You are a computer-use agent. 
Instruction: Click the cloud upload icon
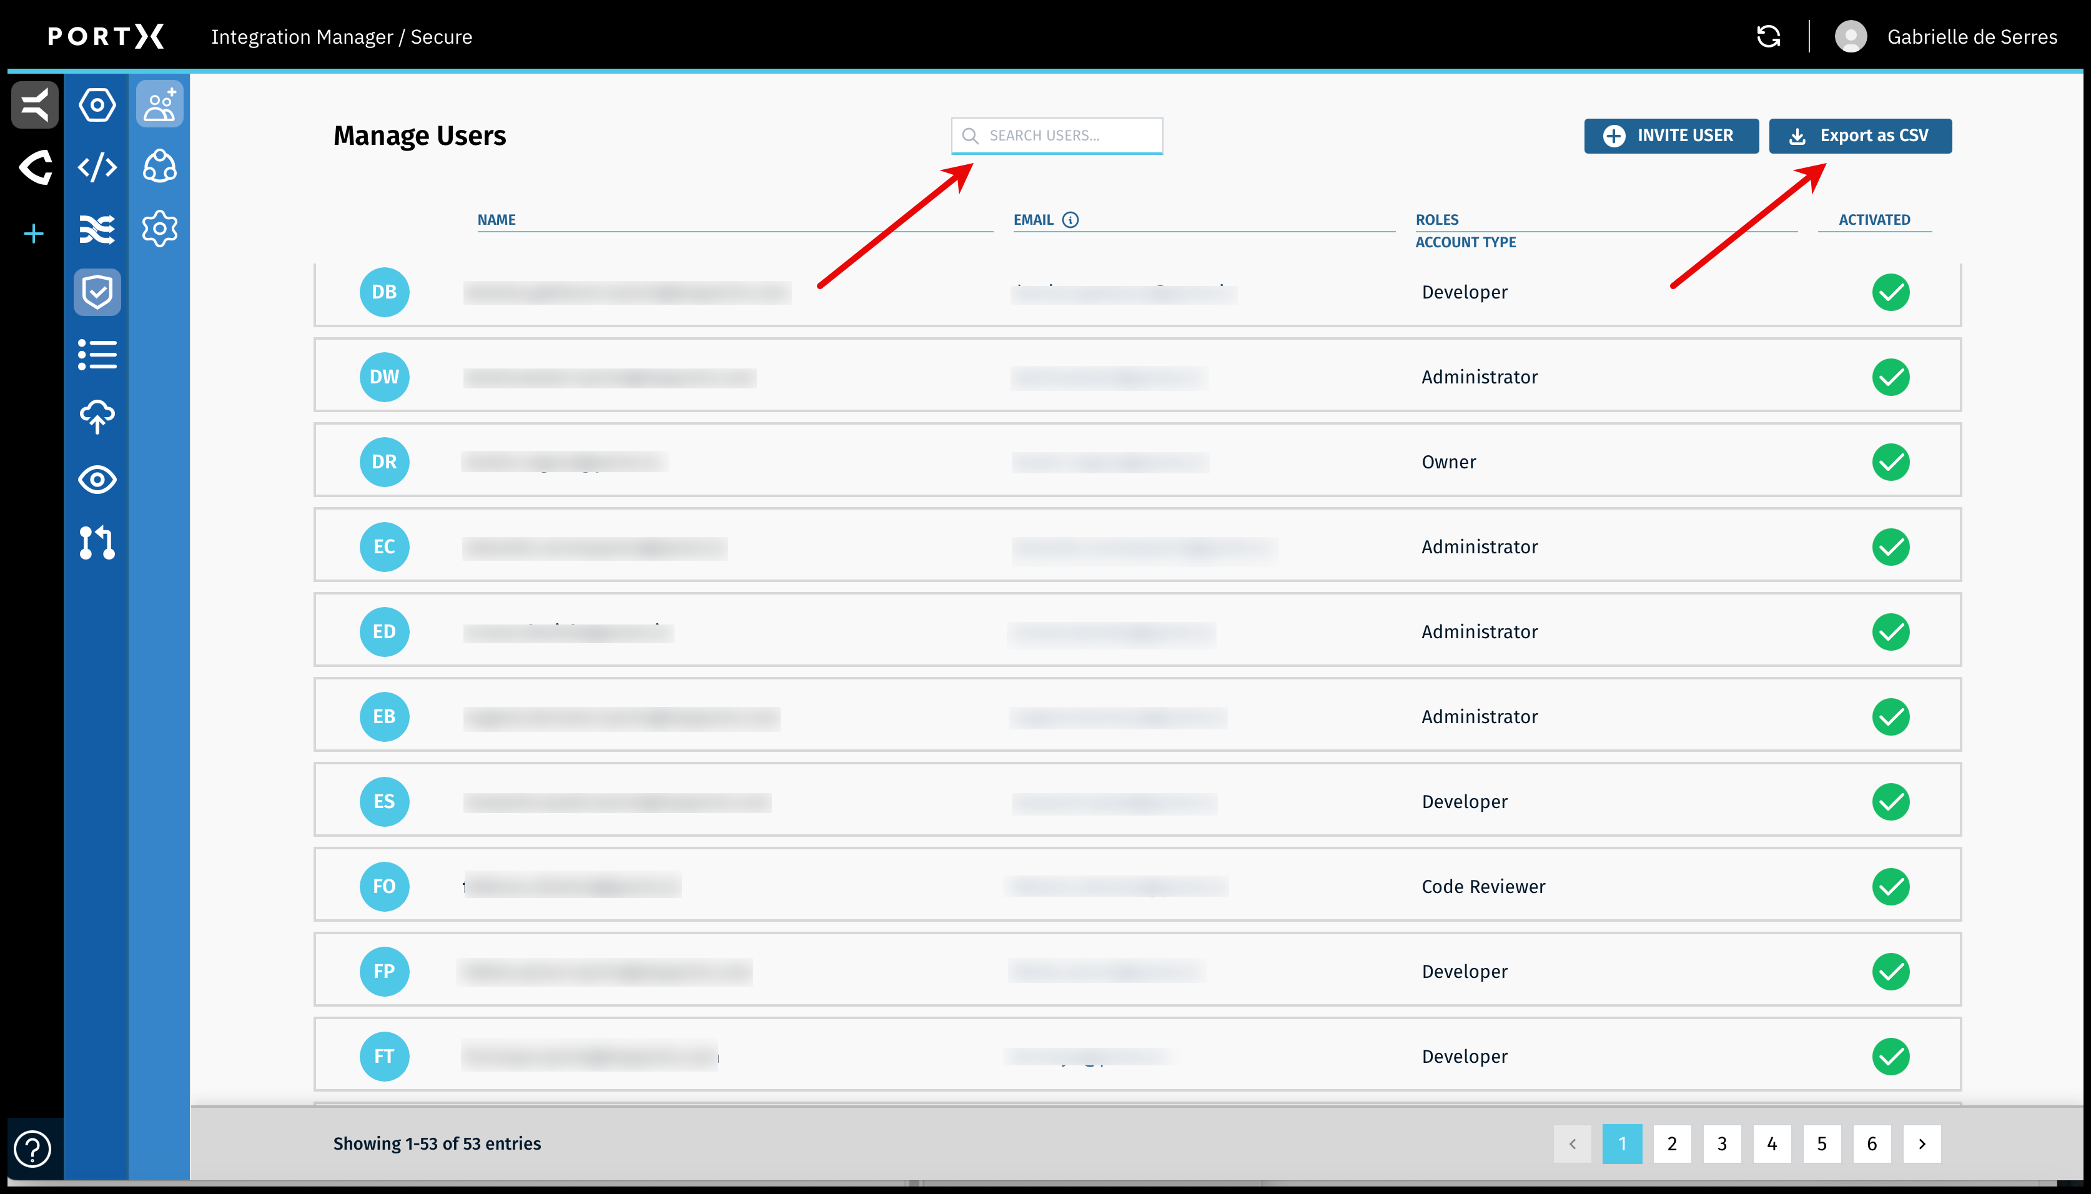click(97, 417)
